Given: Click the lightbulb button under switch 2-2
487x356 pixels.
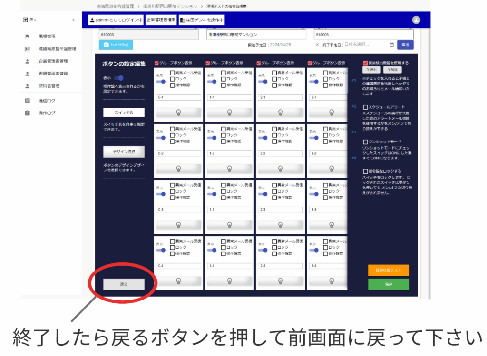Looking at the screenshot, I should [x=280, y=169].
